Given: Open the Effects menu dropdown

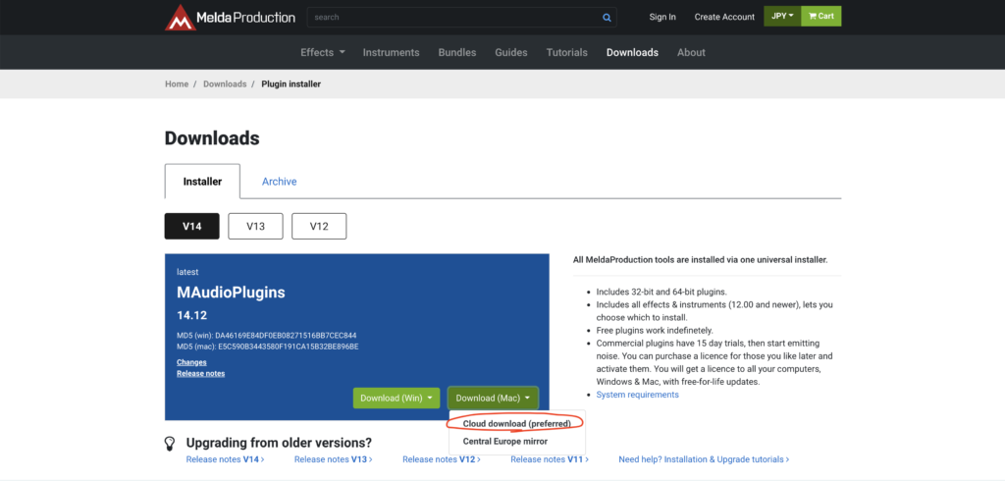Looking at the screenshot, I should (322, 52).
